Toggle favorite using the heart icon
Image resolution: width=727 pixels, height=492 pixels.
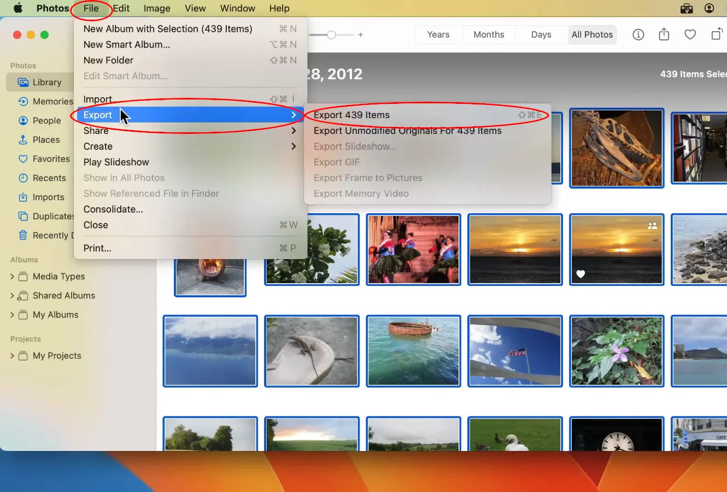690,34
